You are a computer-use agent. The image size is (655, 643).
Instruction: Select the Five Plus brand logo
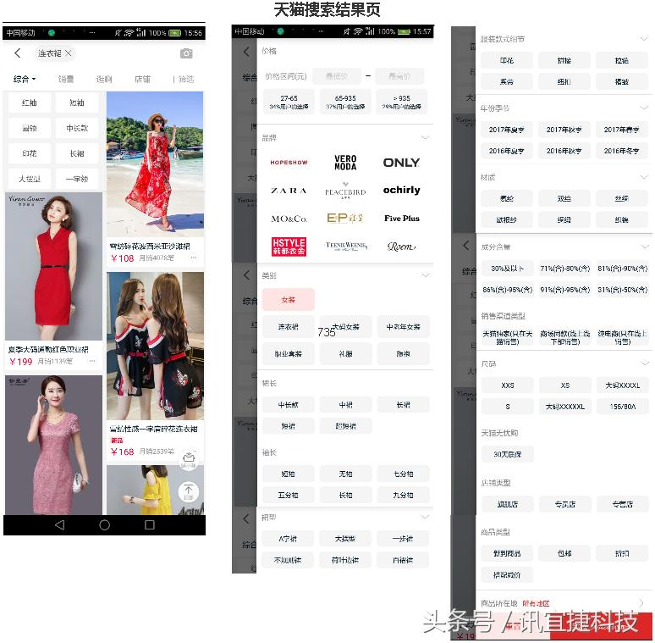coord(401,219)
